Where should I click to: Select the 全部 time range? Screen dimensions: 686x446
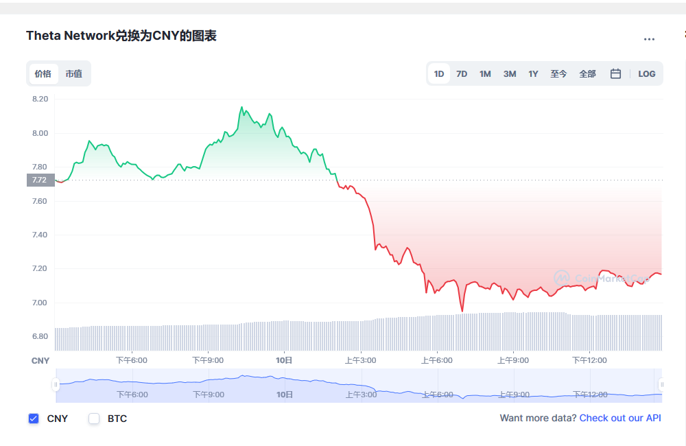588,73
